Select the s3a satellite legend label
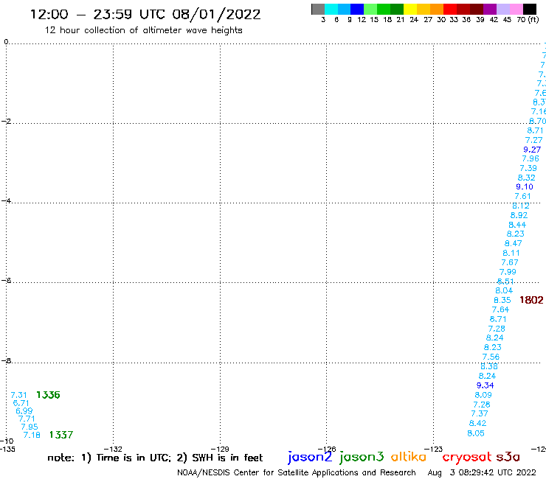The height and width of the screenshot is (479, 546). 508,457
